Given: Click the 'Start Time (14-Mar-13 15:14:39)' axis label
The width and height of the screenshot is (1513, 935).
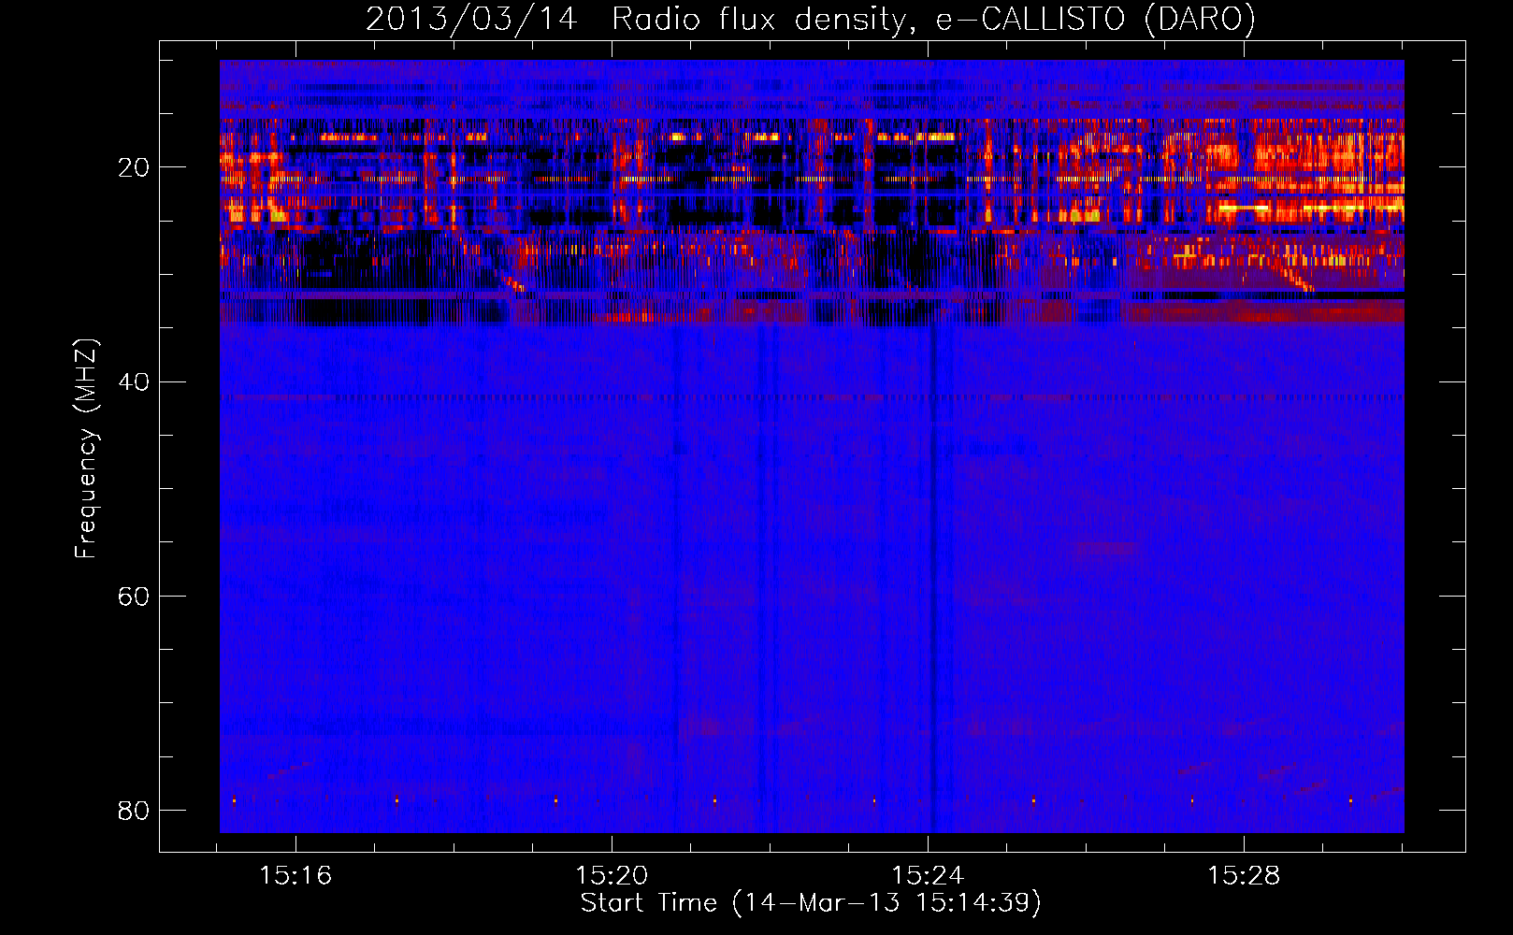Looking at the screenshot, I should click(811, 903).
